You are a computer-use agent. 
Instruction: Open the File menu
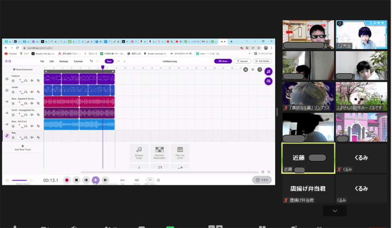click(x=42, y=61)
